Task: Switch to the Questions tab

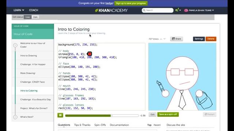Action: point(64,125)
